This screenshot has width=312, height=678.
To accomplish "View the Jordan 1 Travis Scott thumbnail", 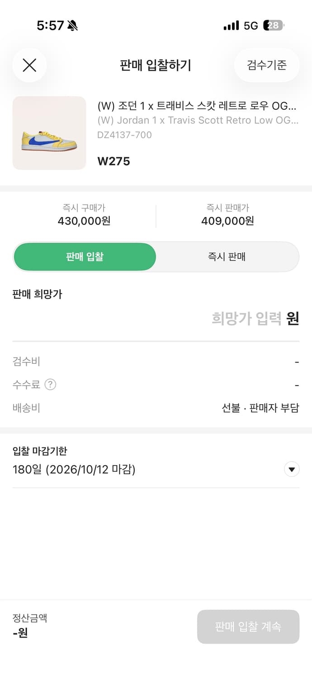I will (49, 133).
